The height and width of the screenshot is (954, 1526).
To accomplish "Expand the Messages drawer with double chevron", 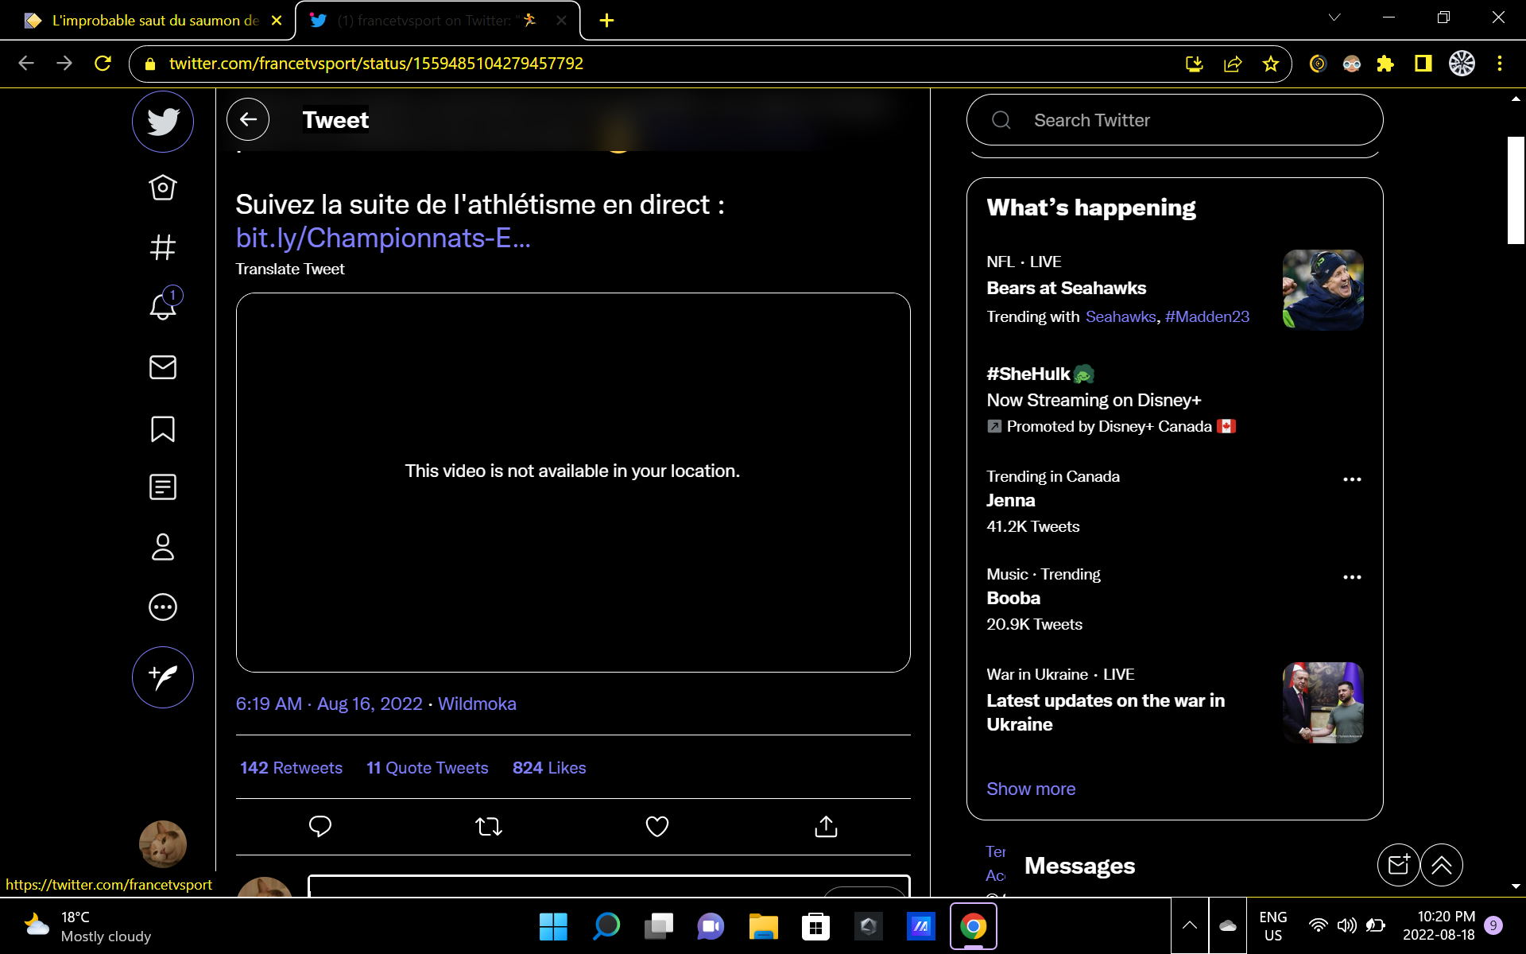I will (x=1442, y=865).
